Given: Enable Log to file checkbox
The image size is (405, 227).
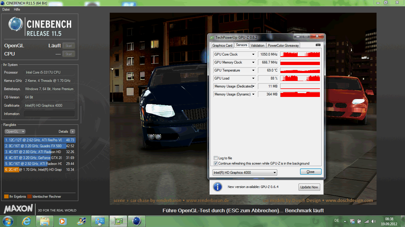Looking at the screenshot, I should pyautogui.click(x=216, y=158).
